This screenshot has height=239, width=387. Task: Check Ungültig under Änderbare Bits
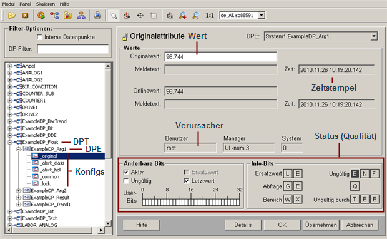126,181
